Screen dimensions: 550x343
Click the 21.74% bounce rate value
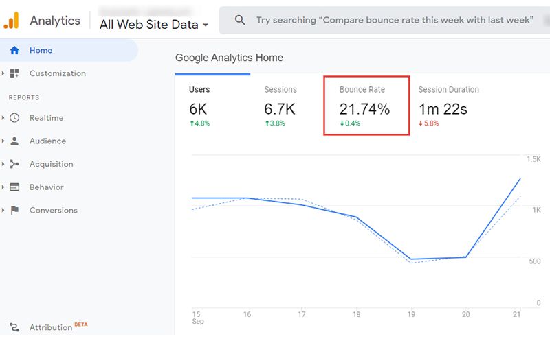(x=364, y=109)
